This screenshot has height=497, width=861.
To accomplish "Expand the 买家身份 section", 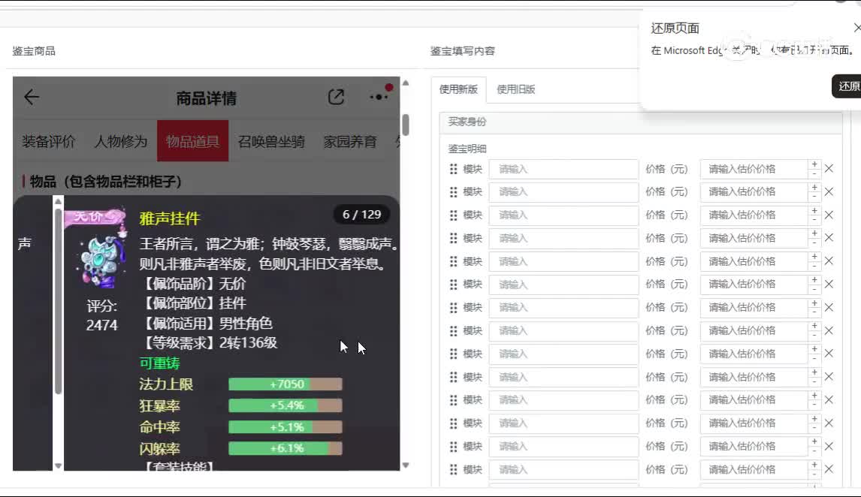I will (x=468, y=122).
